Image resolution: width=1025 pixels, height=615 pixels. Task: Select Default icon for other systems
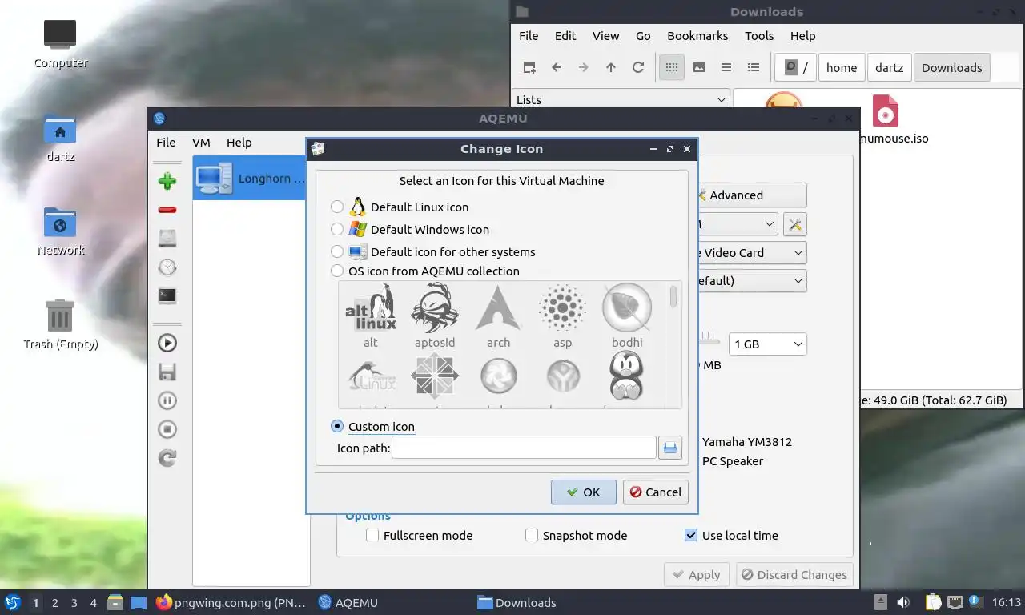click(x=337, y=251)
